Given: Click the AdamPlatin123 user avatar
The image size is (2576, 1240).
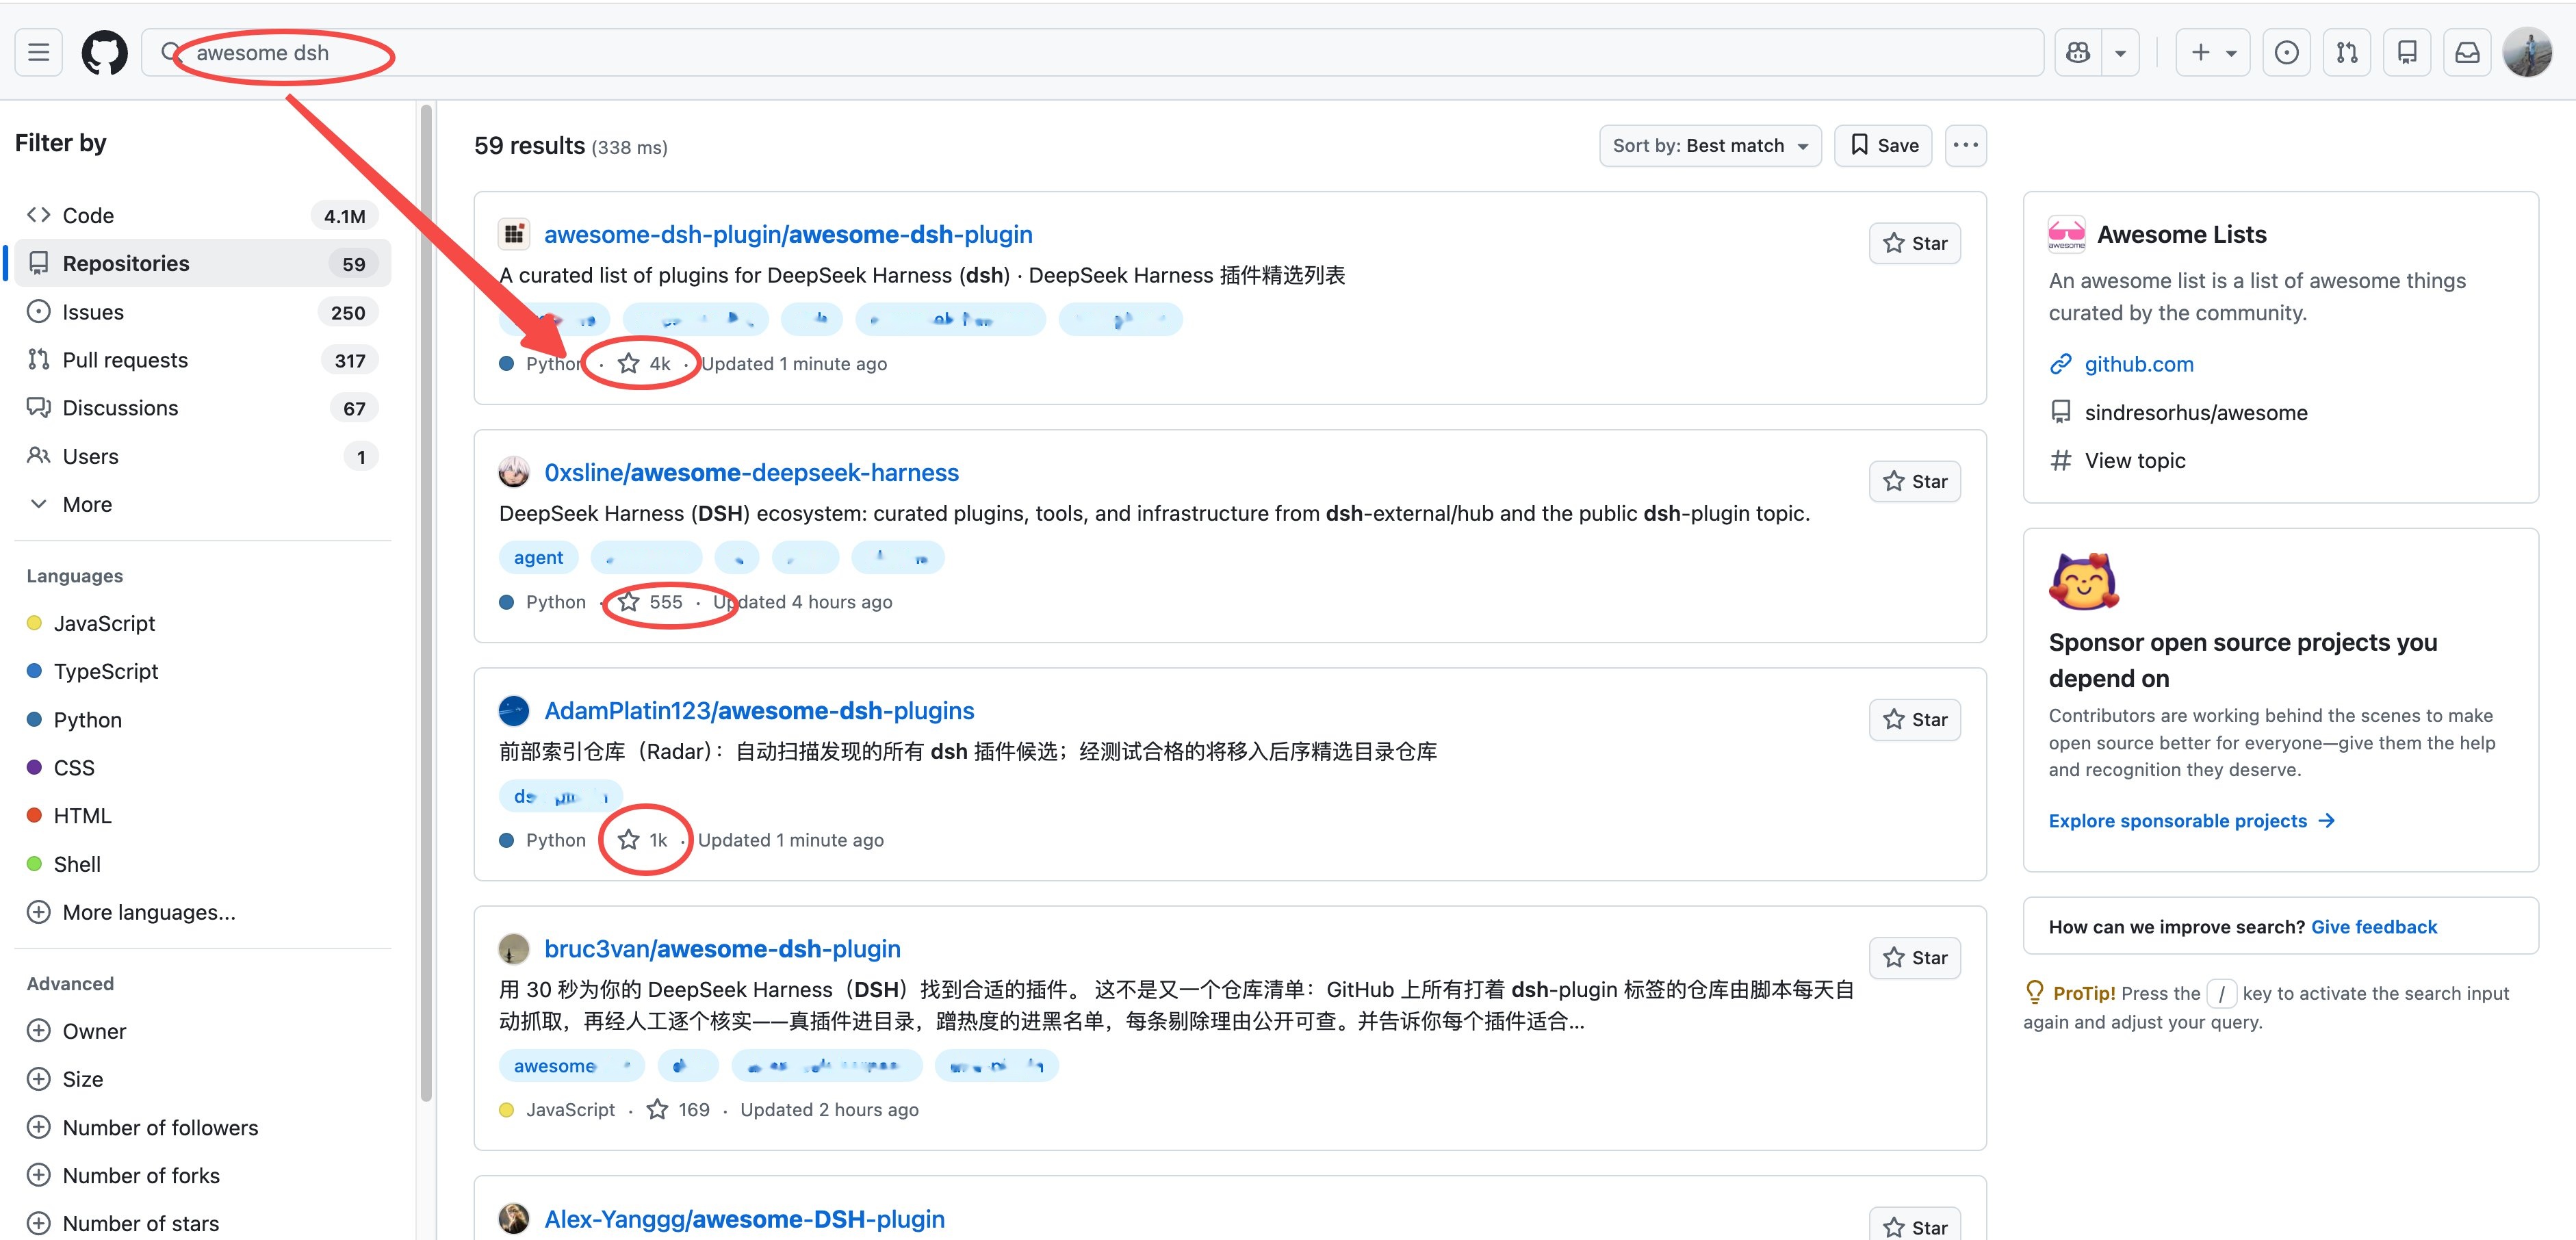Looking at the screenshot, I should (x=514, y=710).
